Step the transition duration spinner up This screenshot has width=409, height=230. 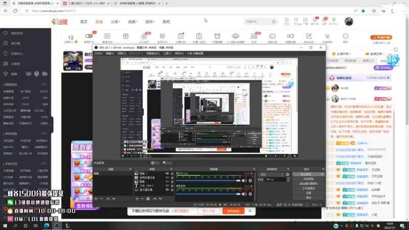pos(288,178)
